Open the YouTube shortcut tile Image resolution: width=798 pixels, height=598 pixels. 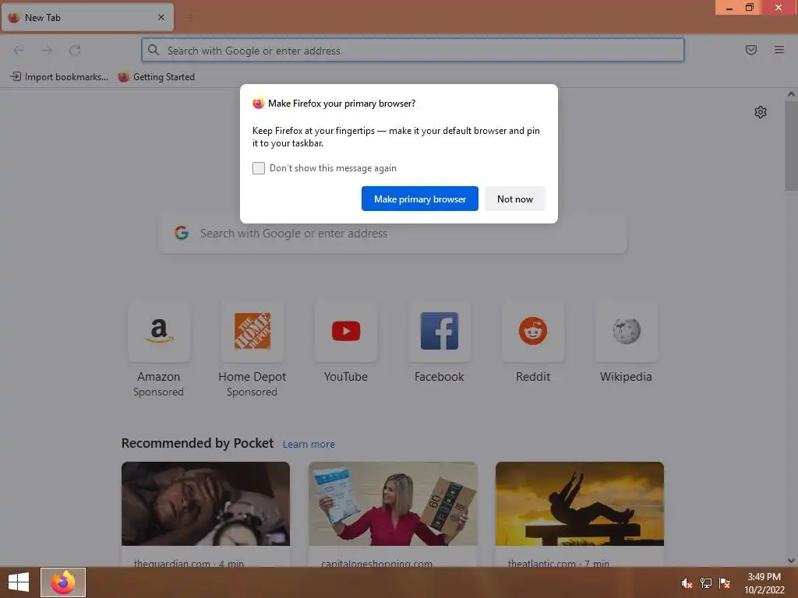click(x=346, y=332)
